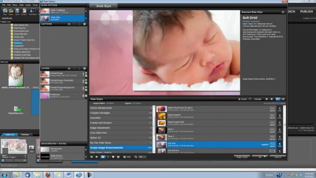316x178 pixels.
Task: Click the Open show toolbar icon
Action: click(11, 12)
